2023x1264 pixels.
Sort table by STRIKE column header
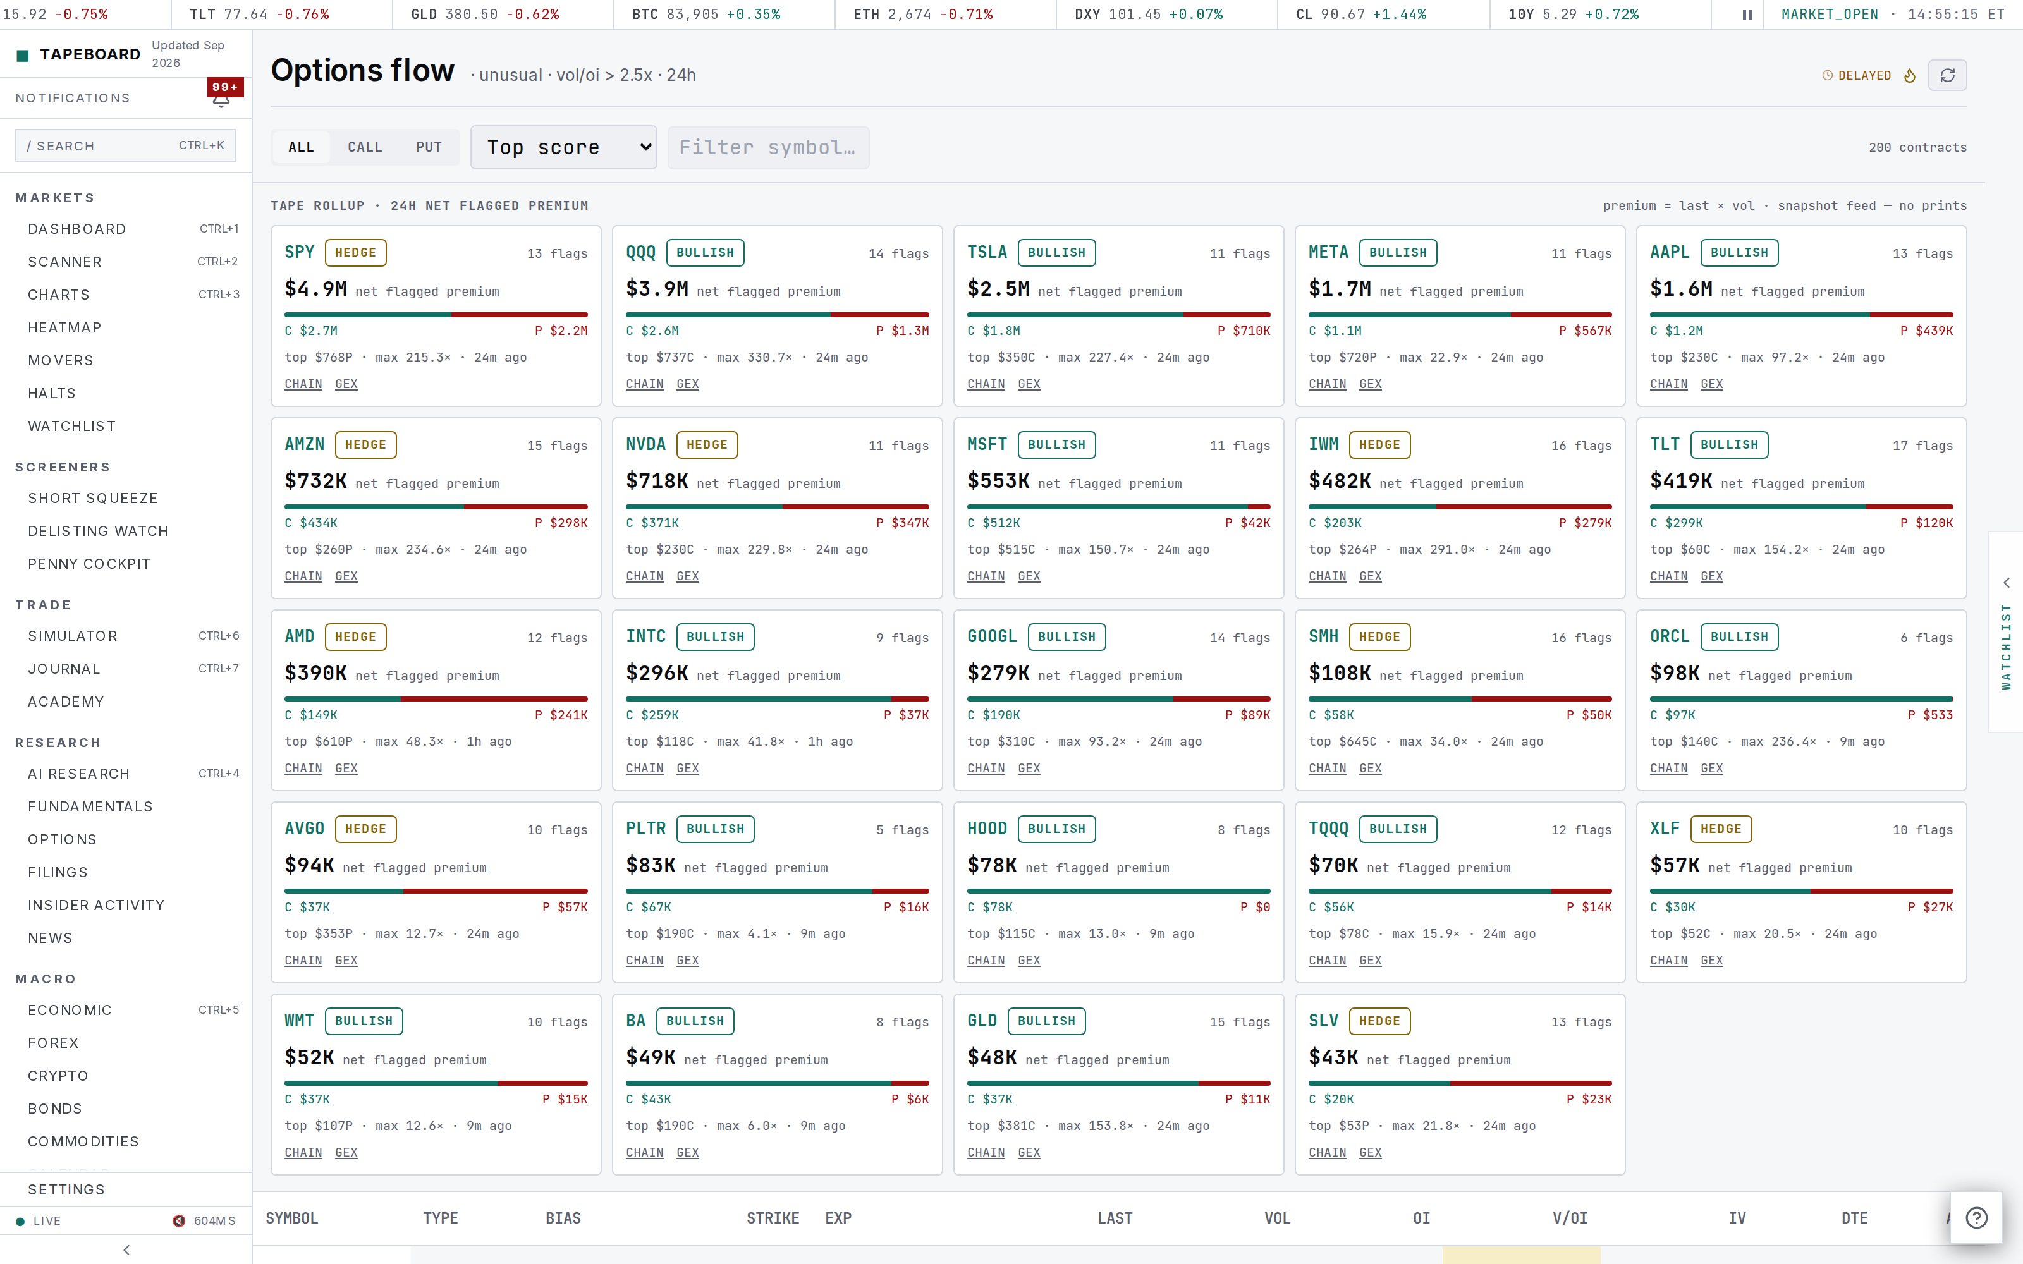tap(773, 1218)
